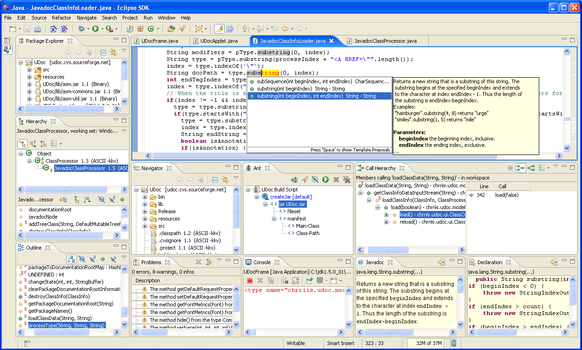The height and width of the screenshot is (350, 582).
Task: Expand the Release folder in Navigator
Action: tap(145, 211)
